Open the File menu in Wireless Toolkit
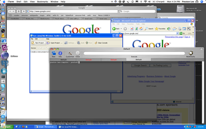Viewport: 206px width, 129px height. point(32,39)
